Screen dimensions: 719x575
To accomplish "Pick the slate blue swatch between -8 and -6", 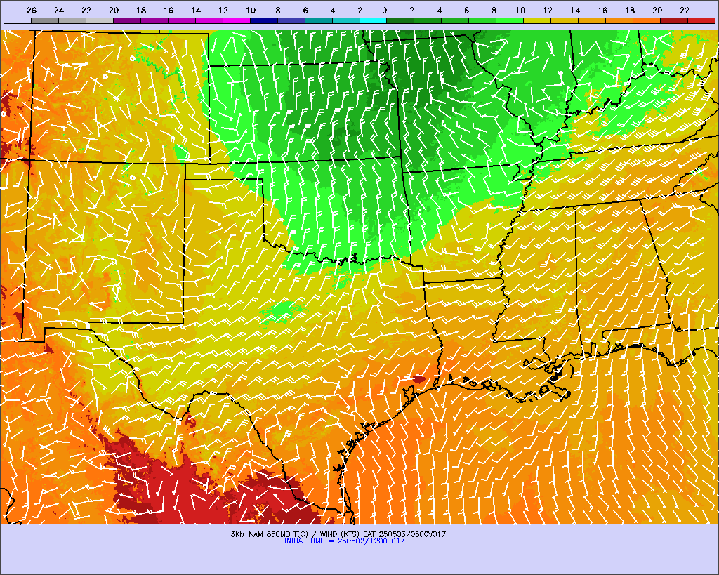I will tap(291, 20).
